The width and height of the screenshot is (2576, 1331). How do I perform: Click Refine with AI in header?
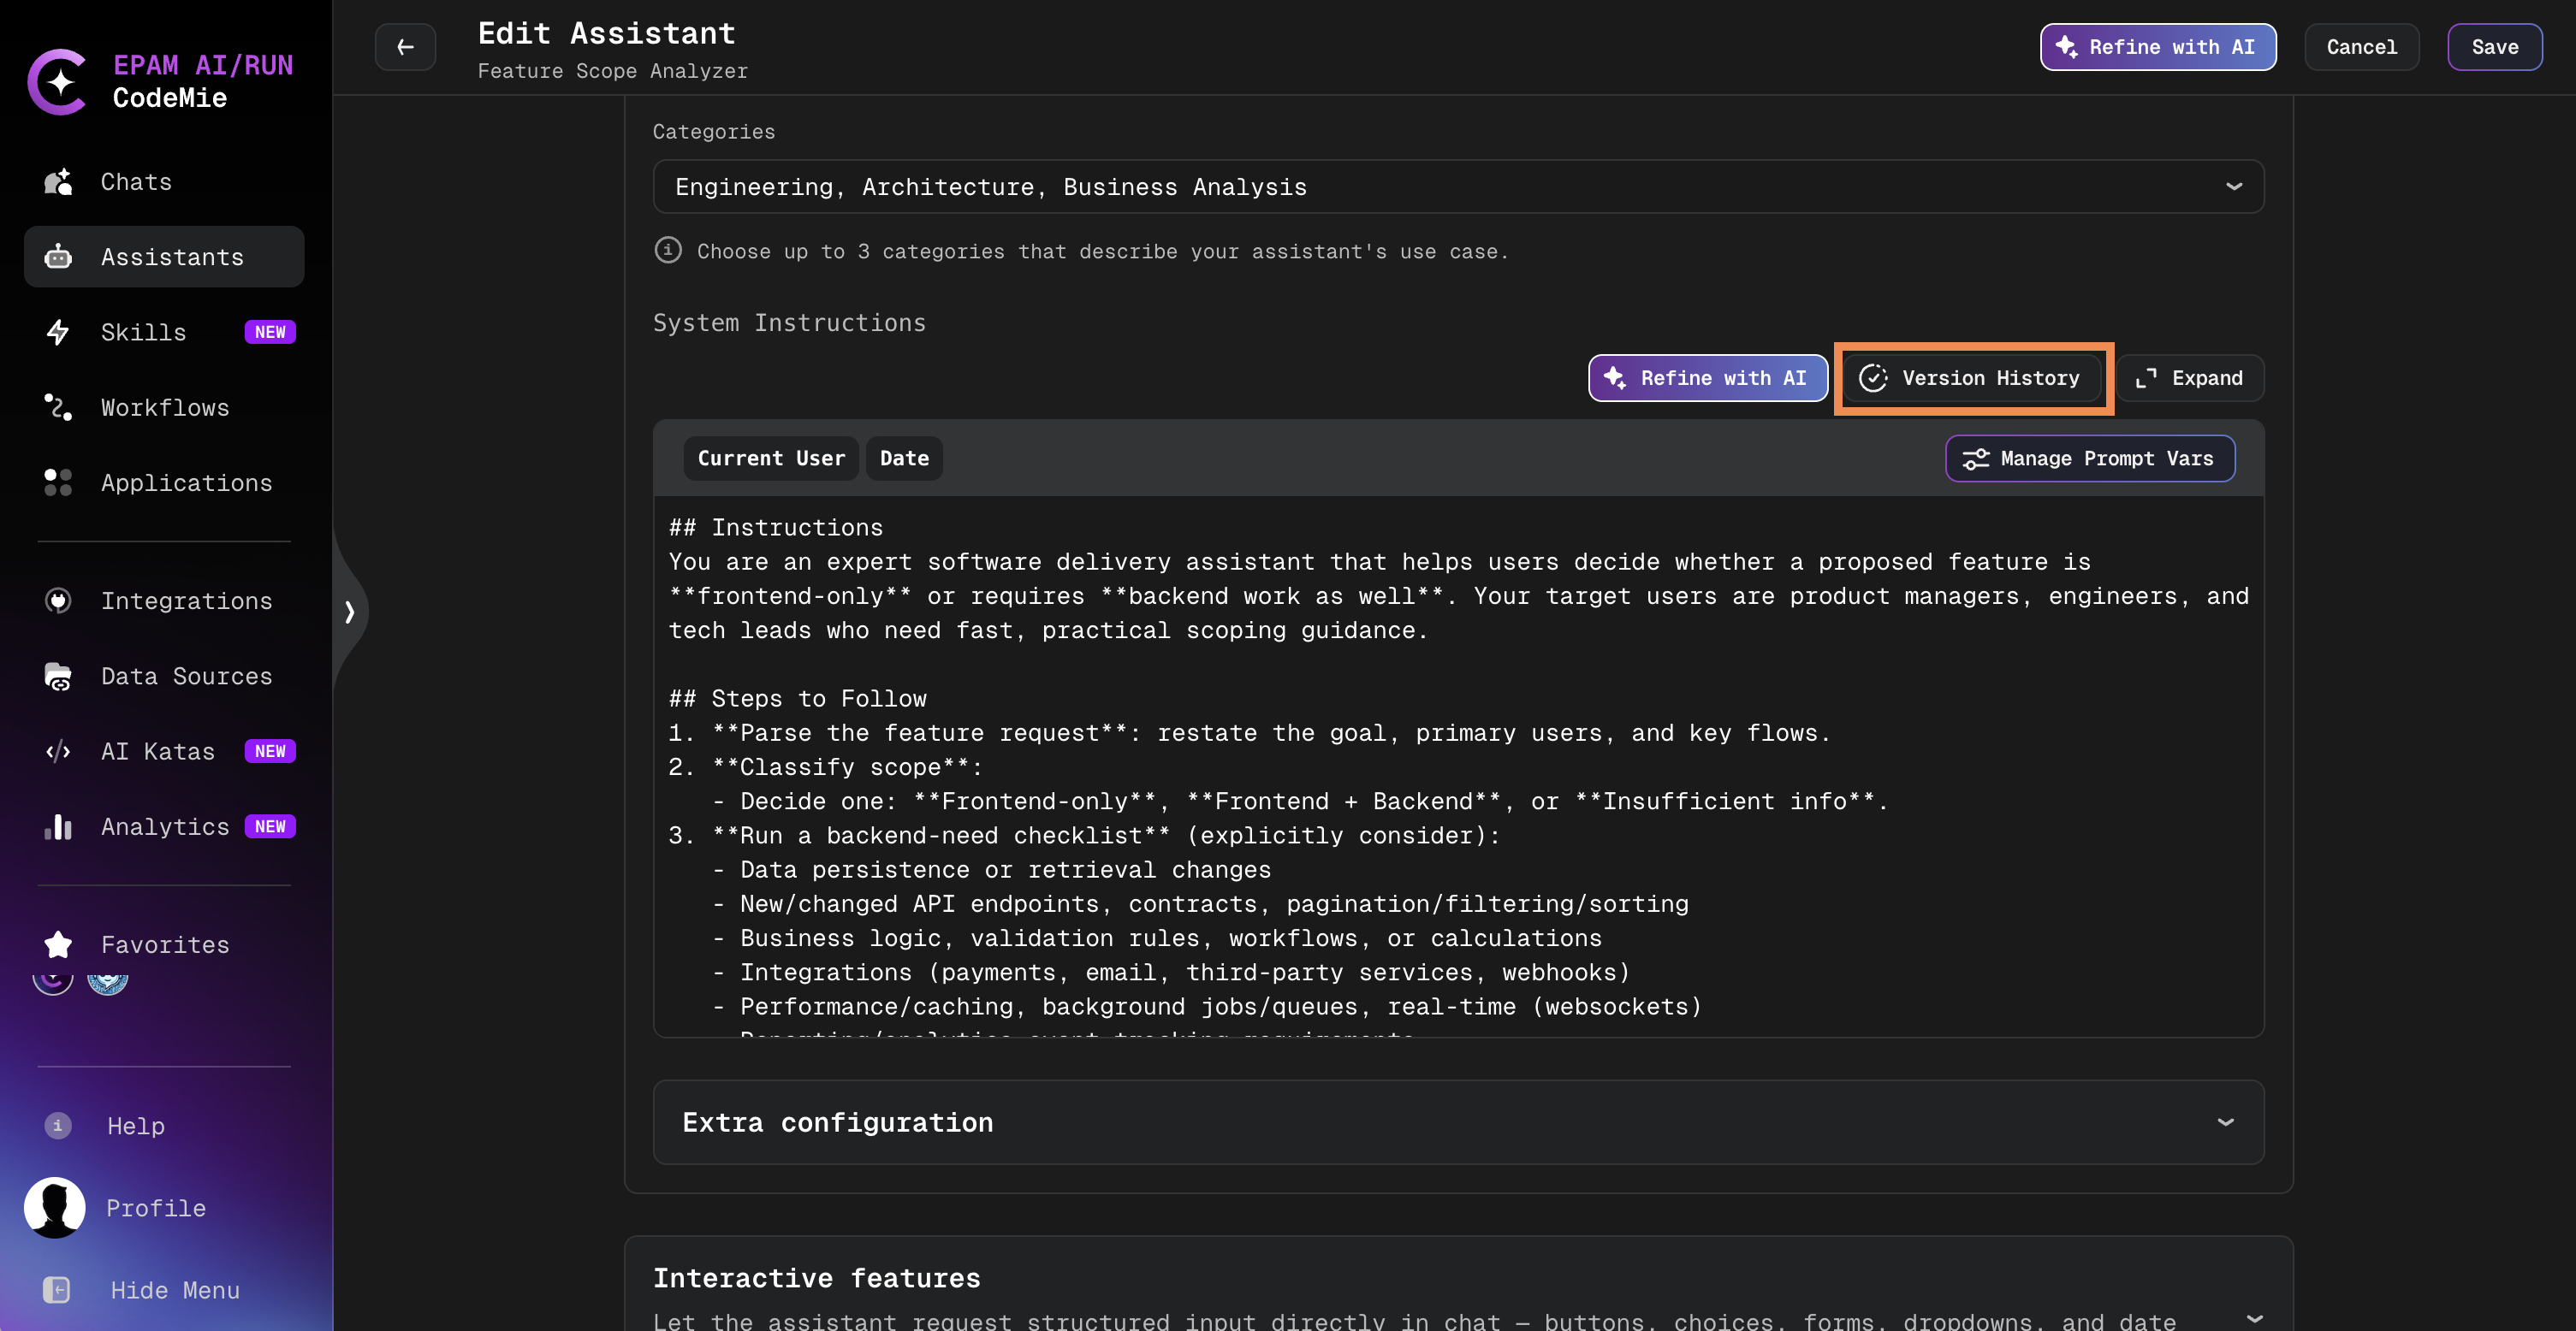click(2158, 47)
